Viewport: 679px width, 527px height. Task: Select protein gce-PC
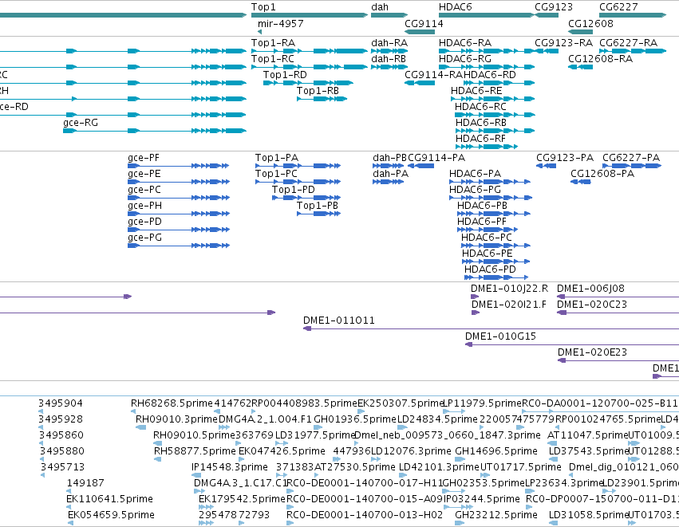pos(179,198)
